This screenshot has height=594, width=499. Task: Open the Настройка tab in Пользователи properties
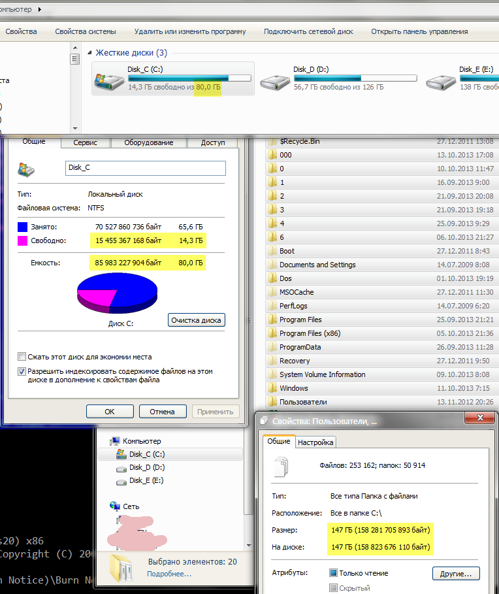coord(315,442)
